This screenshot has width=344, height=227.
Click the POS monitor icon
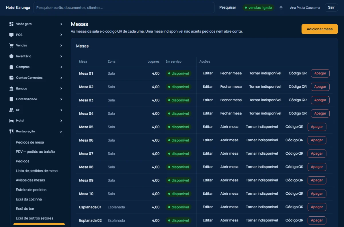tap(11, 35)
